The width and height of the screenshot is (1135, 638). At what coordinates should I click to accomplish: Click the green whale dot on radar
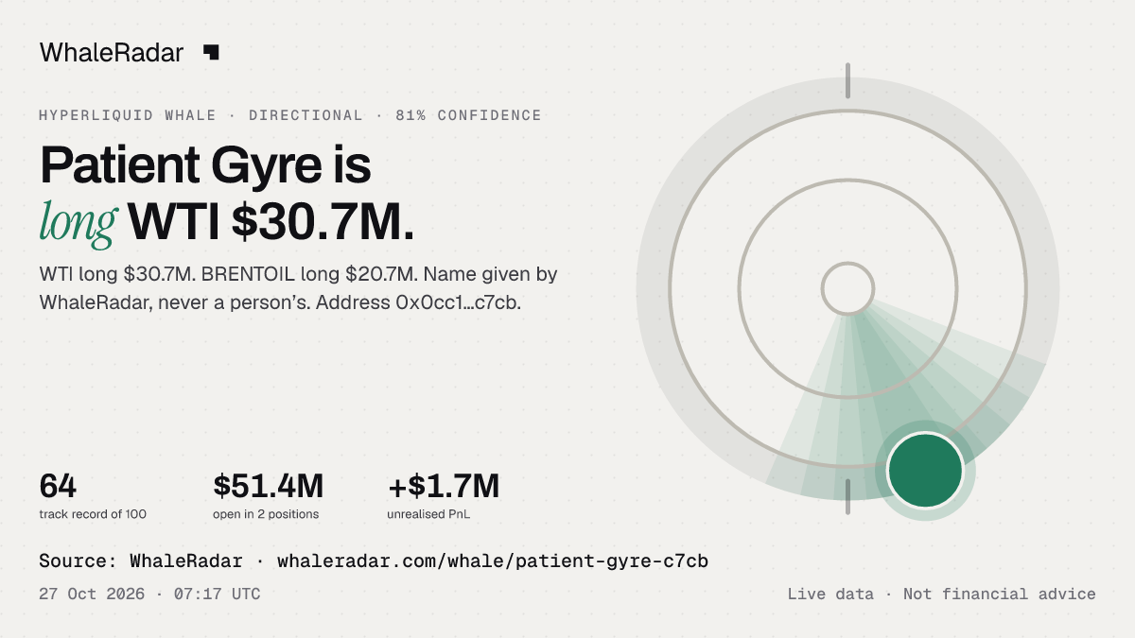point(925,470)
